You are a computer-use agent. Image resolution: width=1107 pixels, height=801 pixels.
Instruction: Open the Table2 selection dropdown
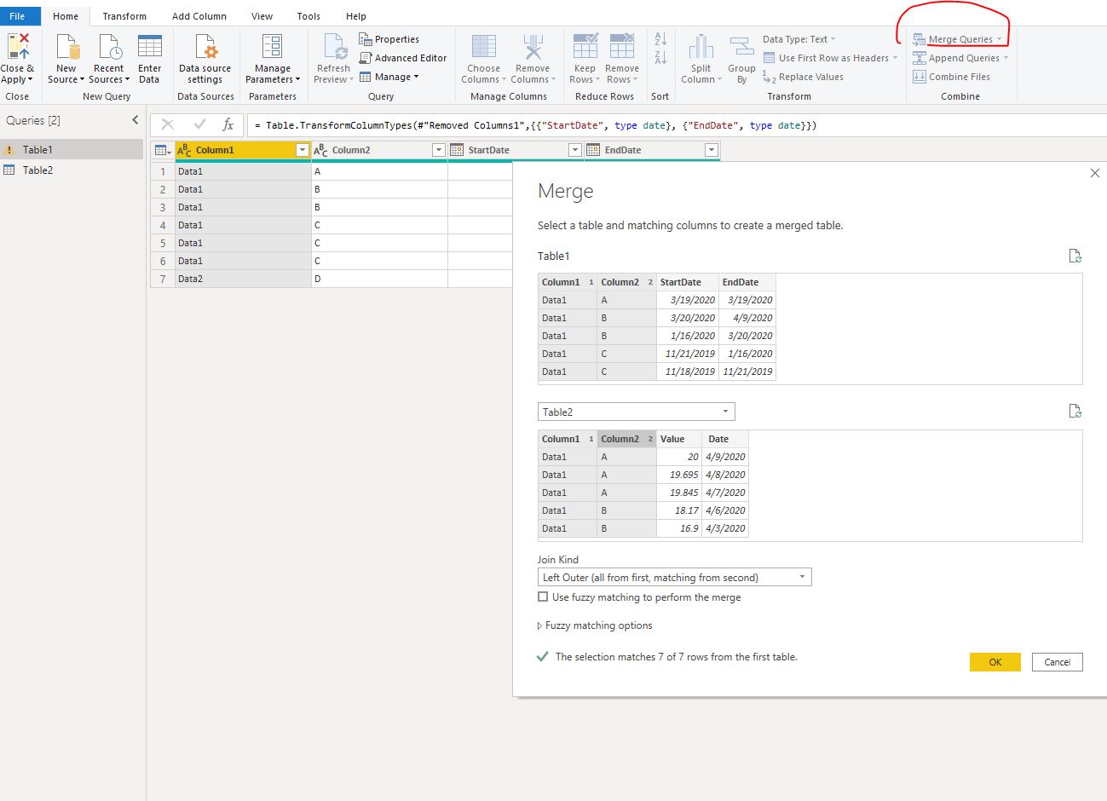tap(637, 412)
